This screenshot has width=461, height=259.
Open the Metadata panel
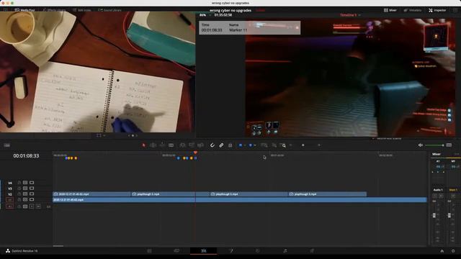coord(413,10)
